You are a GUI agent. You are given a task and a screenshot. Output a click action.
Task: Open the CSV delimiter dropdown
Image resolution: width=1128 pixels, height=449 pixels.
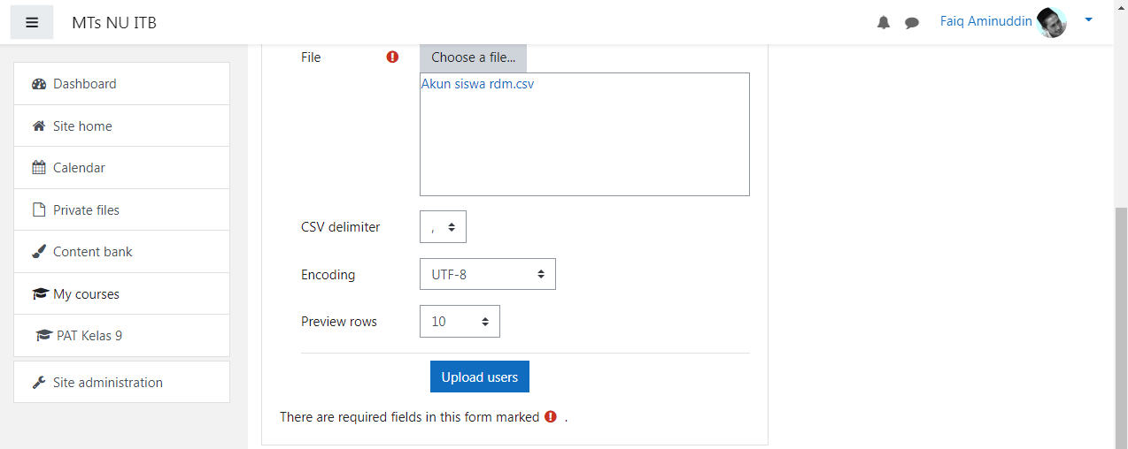click(443, 227)
